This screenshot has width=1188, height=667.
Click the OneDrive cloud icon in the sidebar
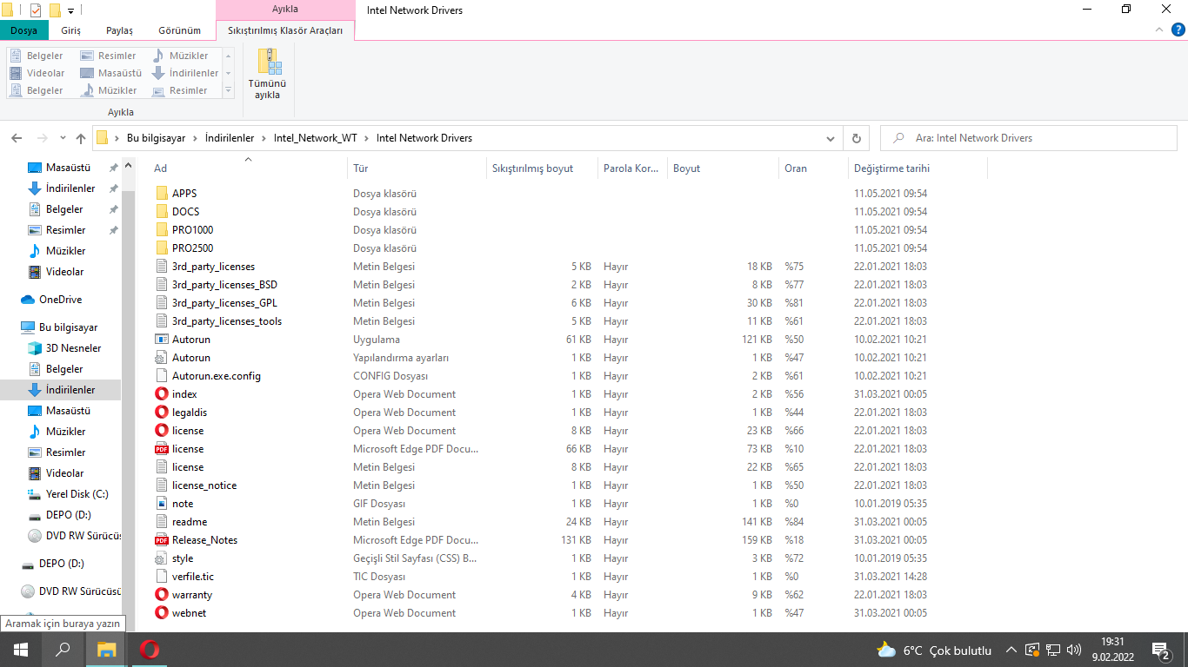[x=28, y=300]
